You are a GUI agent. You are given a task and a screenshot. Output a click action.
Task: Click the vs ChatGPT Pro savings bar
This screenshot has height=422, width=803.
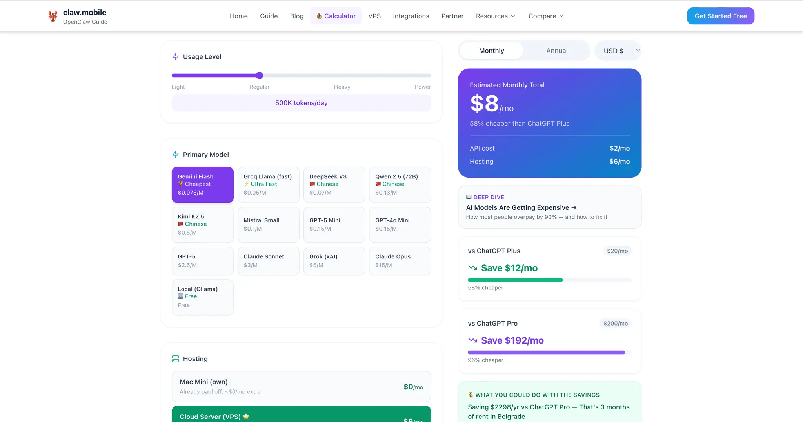click(550, 353)
